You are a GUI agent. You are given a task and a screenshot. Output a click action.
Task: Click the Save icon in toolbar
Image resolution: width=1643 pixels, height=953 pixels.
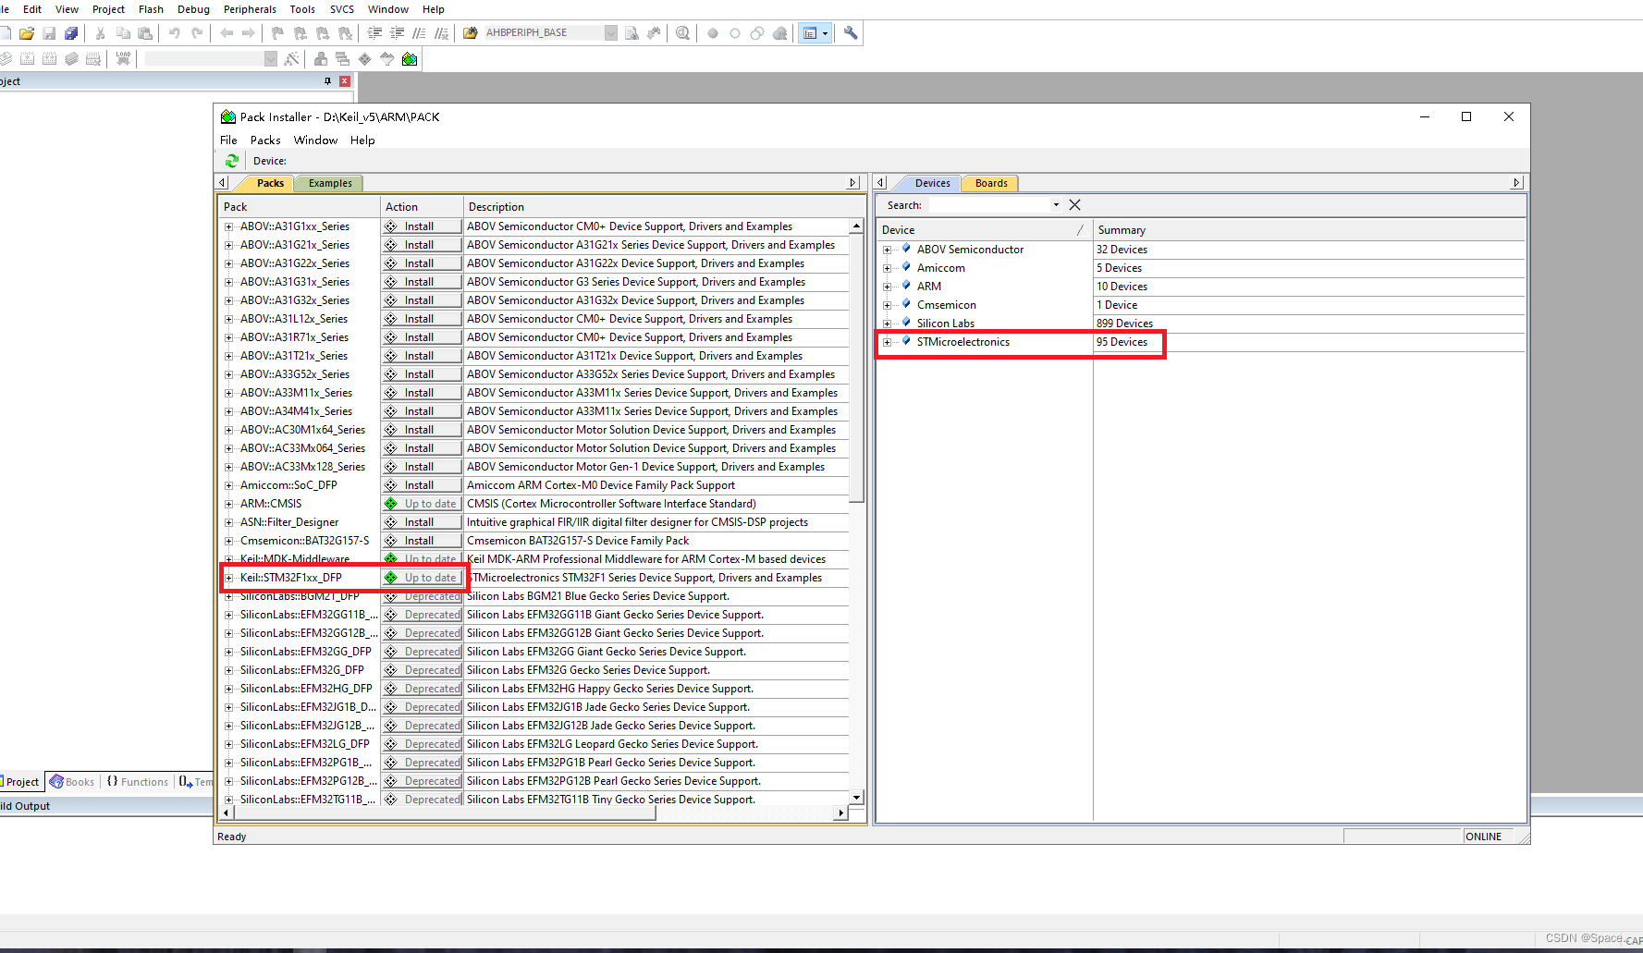click(49, 33)
